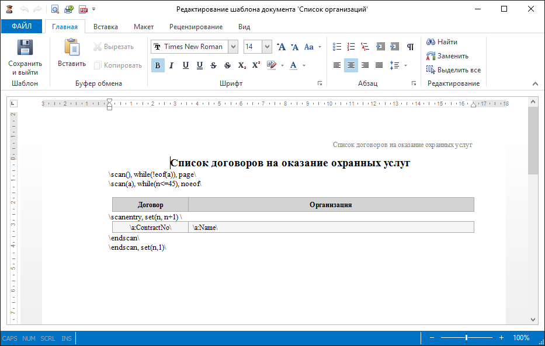
Task: Switch to the Вид tab
Action: pos(244,27)
